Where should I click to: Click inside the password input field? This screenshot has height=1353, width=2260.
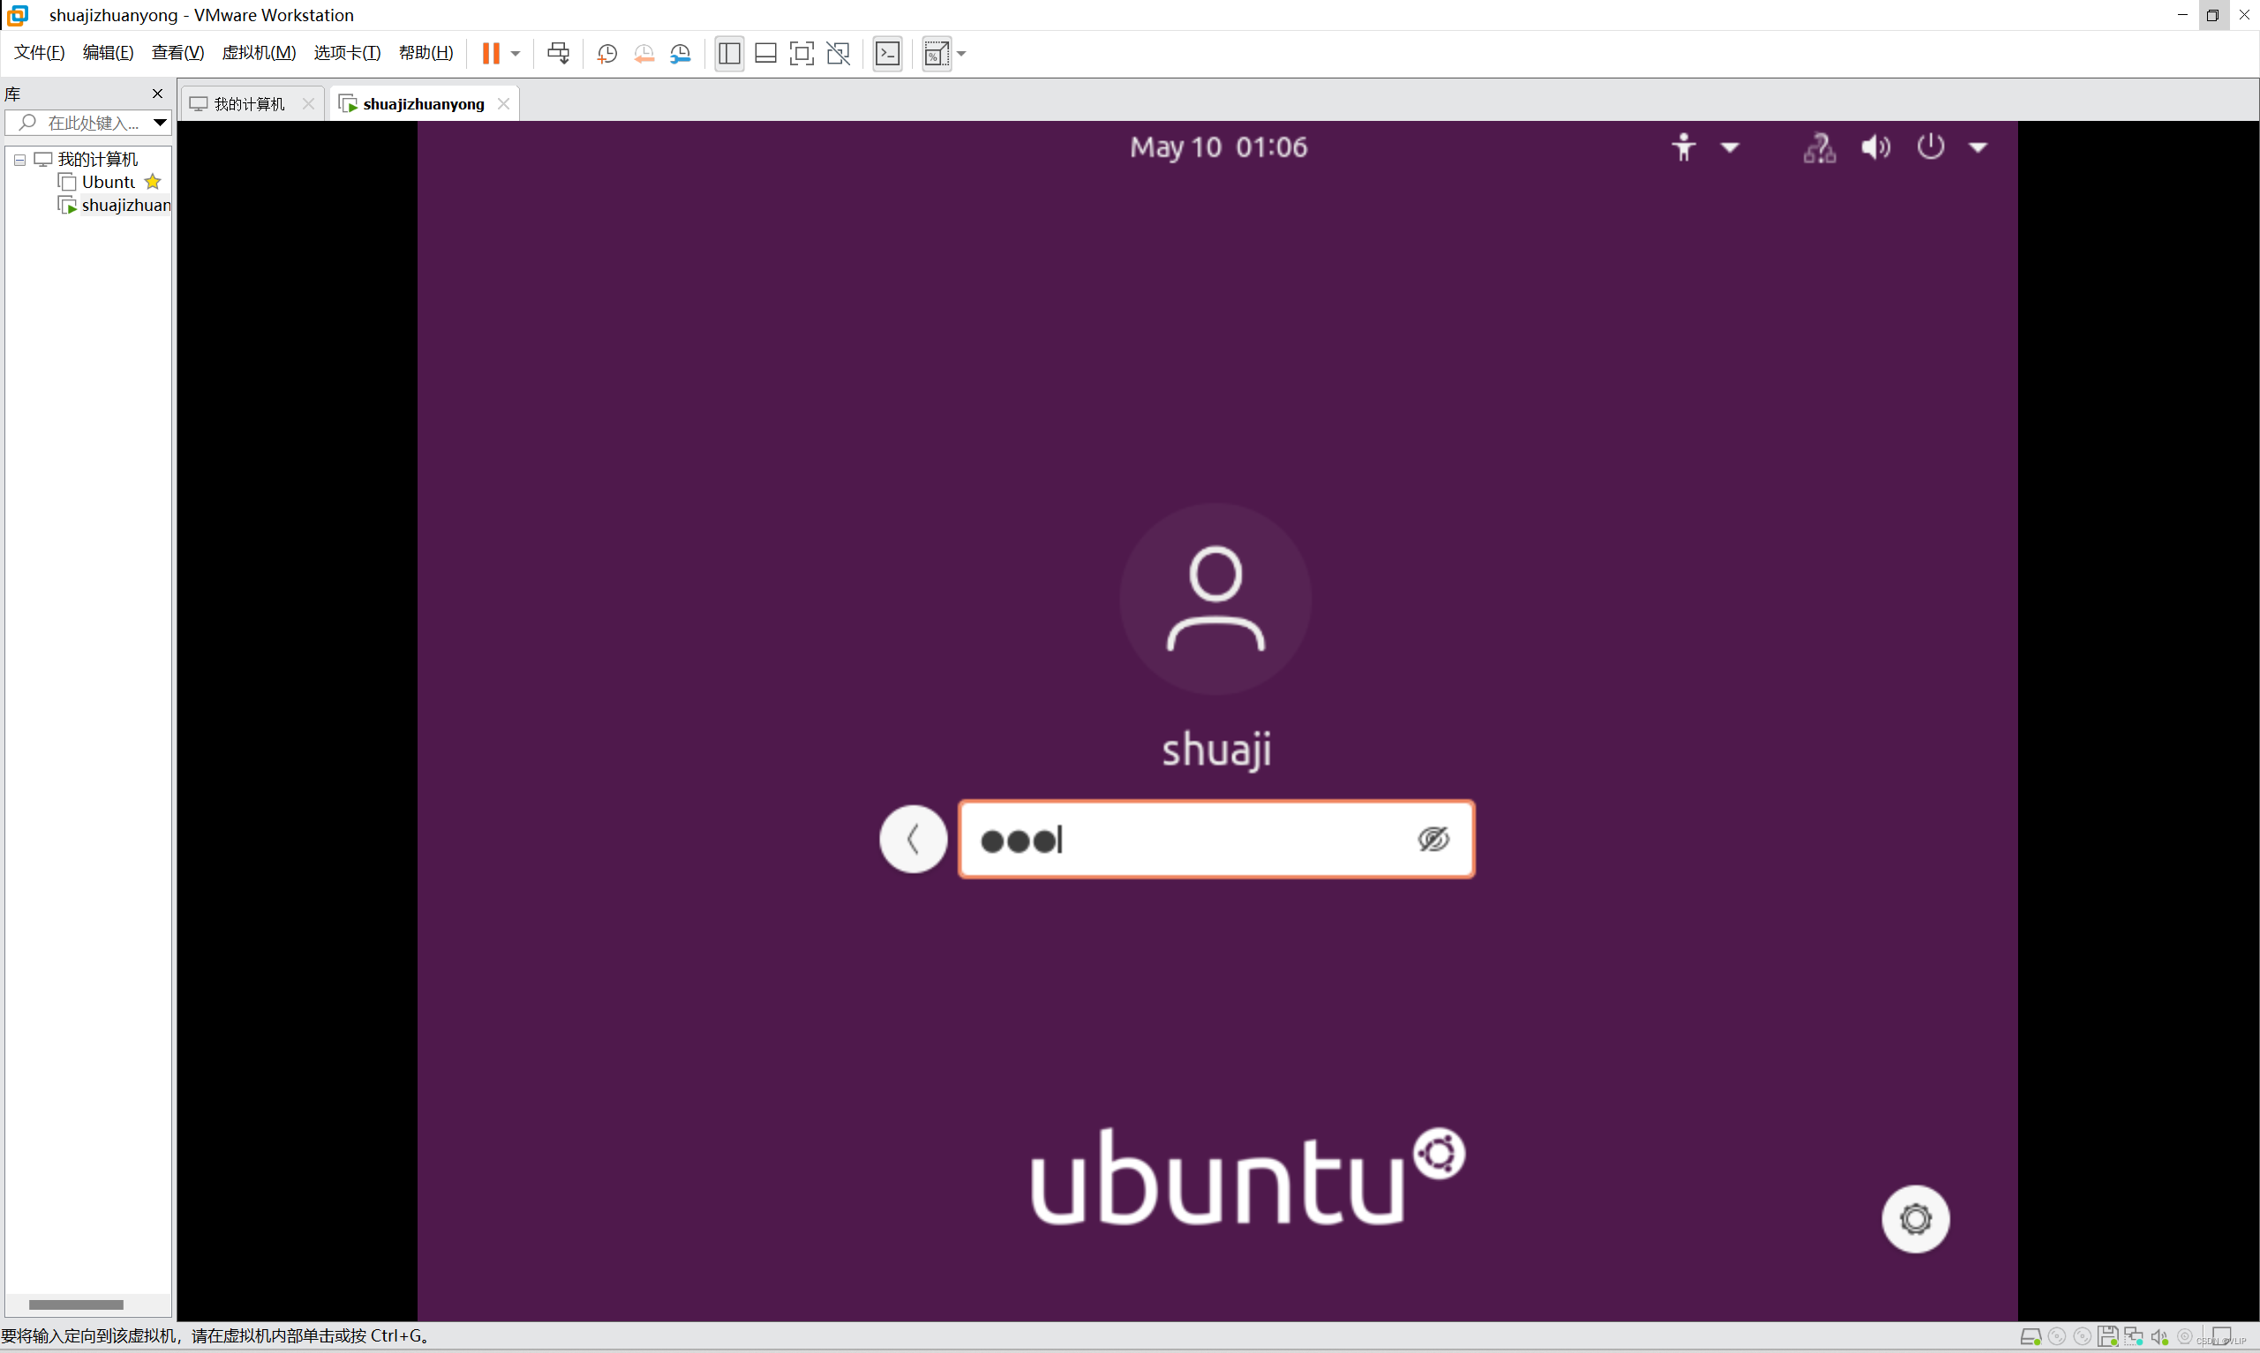(1217, 839)
